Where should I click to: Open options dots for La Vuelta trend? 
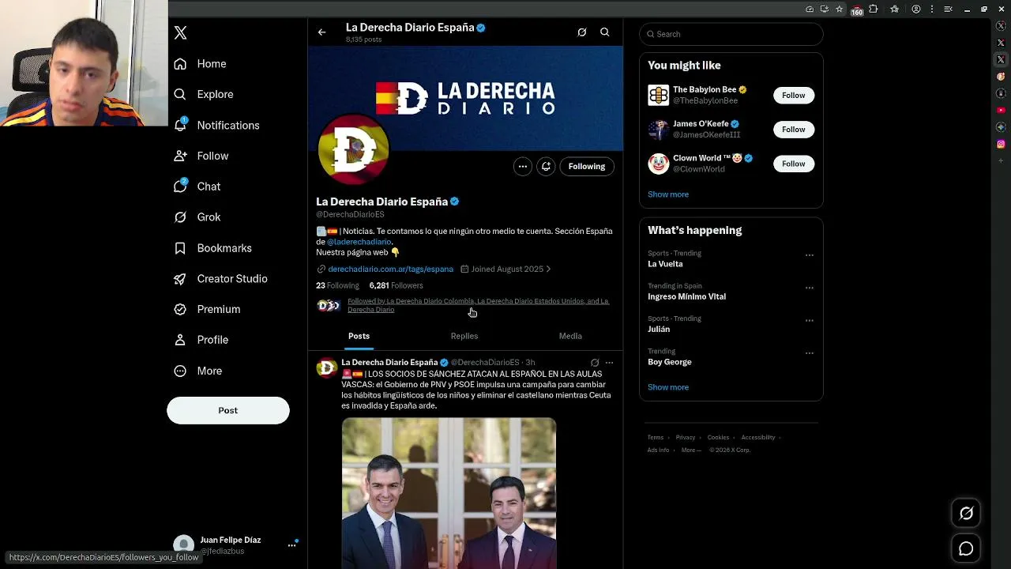[x=809, y=255]
